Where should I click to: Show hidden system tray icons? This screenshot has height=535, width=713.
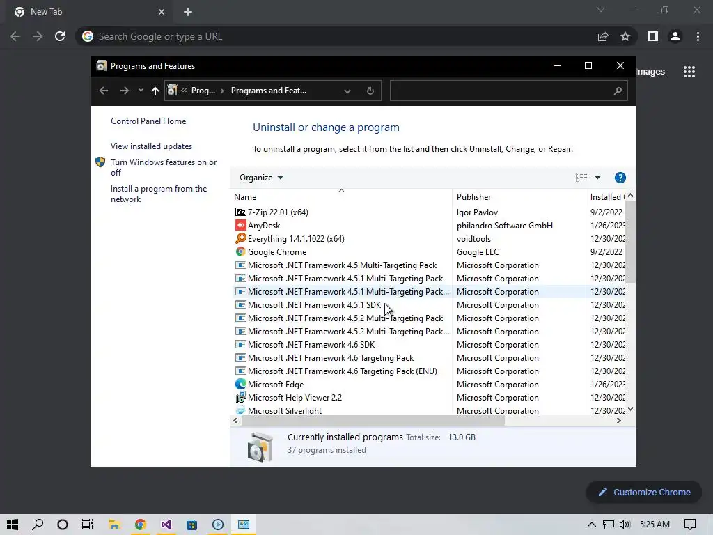click(x=591, y=525)
